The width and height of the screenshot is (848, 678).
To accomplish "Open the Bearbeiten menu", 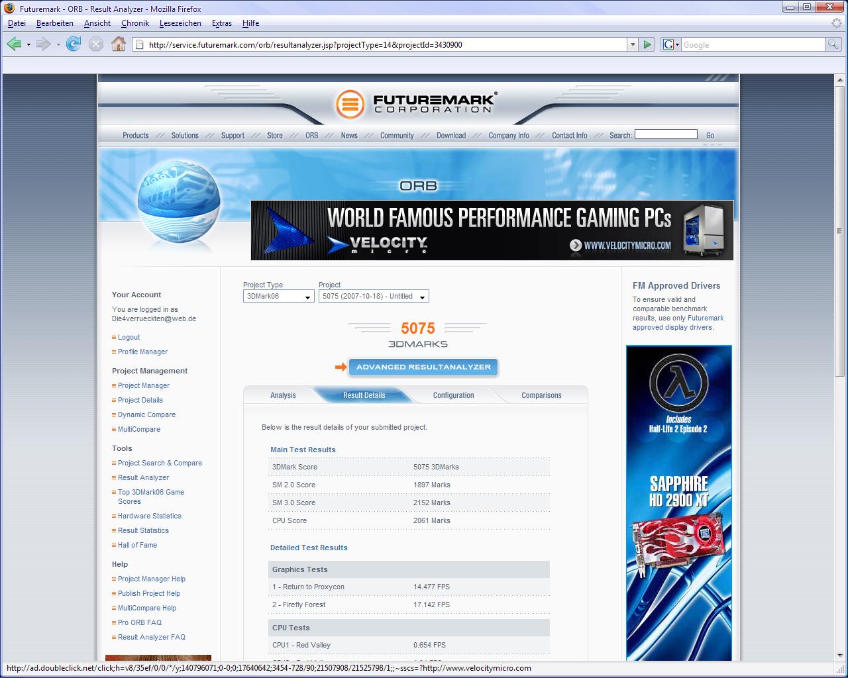I will point(55,23).
